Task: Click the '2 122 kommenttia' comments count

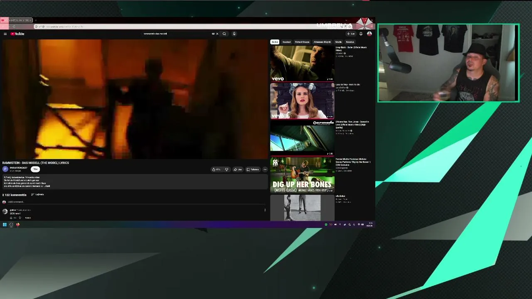Action: click(14, 195)
